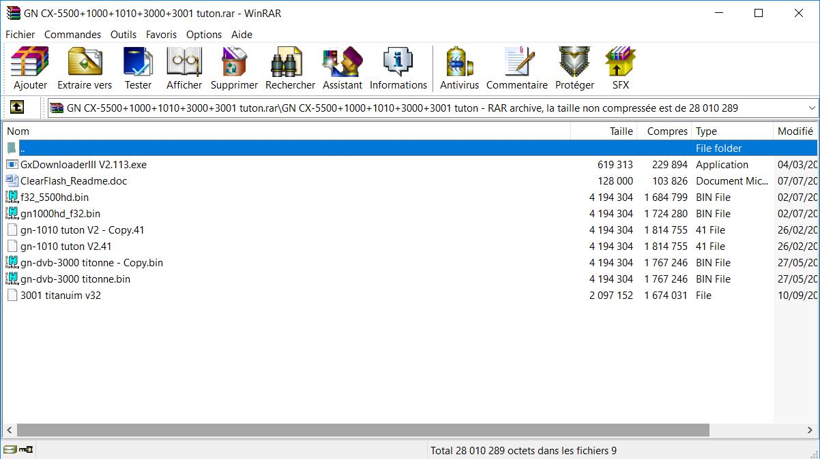Click the scrollbar right arrow
820x459 pixels.
810,430
